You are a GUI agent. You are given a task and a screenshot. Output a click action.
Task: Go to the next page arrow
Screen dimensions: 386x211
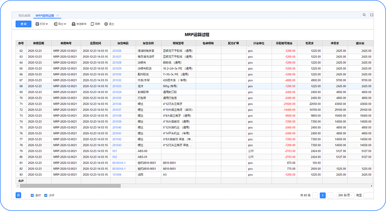330,195
